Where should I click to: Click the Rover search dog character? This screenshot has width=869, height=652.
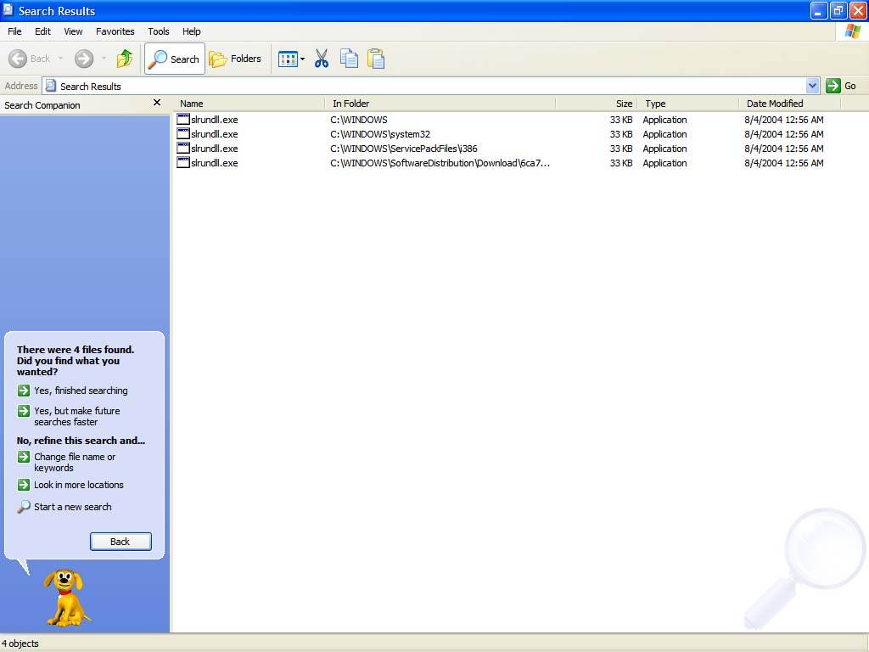pyautogui.click(x=66, y=599)
